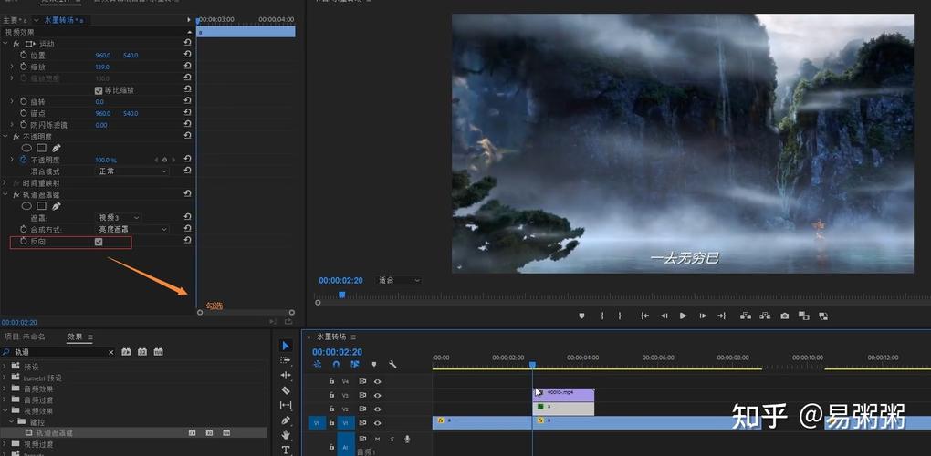
Task: Reset the 运动 motion effect
Action: tap(188, 43)
